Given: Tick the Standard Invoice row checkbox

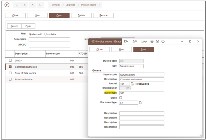Looking at the screenshot, I should pos(10,79).
